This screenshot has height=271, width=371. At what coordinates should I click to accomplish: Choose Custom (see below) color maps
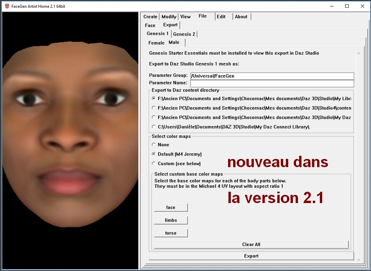pyautogui.click(x=154, y=163)
